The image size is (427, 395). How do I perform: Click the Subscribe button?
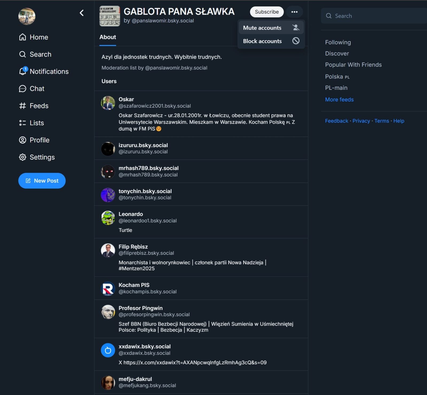(267, 12)
